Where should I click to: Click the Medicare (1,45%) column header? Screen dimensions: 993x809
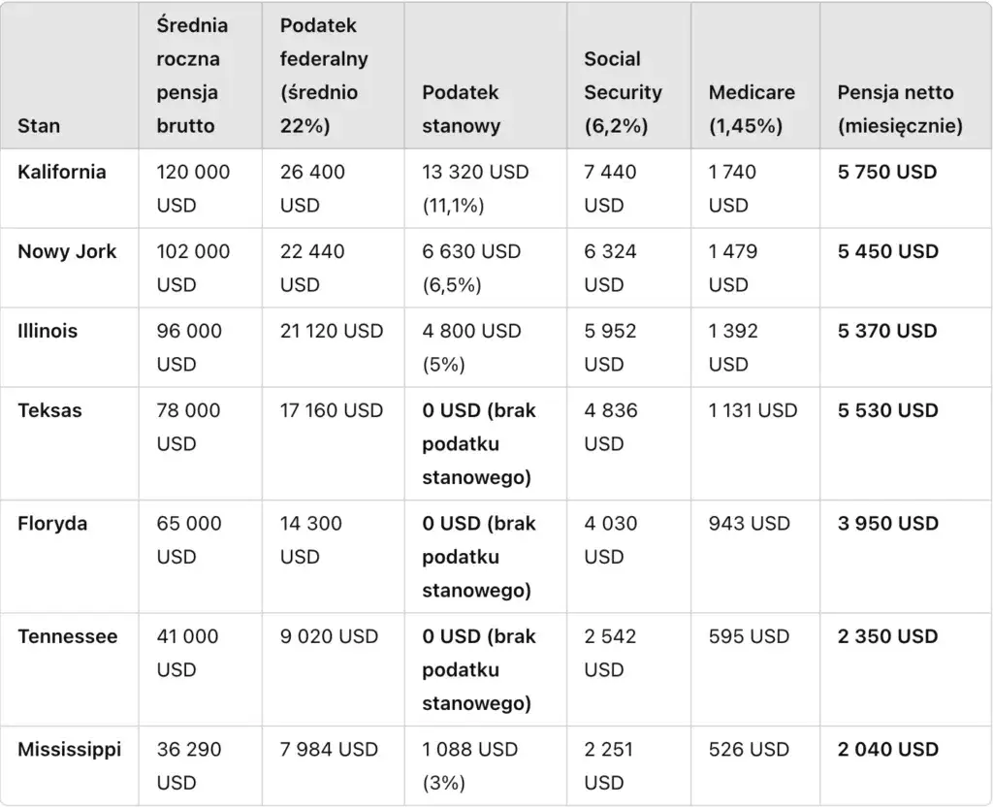pyautogui.click(x=752, y=109)
